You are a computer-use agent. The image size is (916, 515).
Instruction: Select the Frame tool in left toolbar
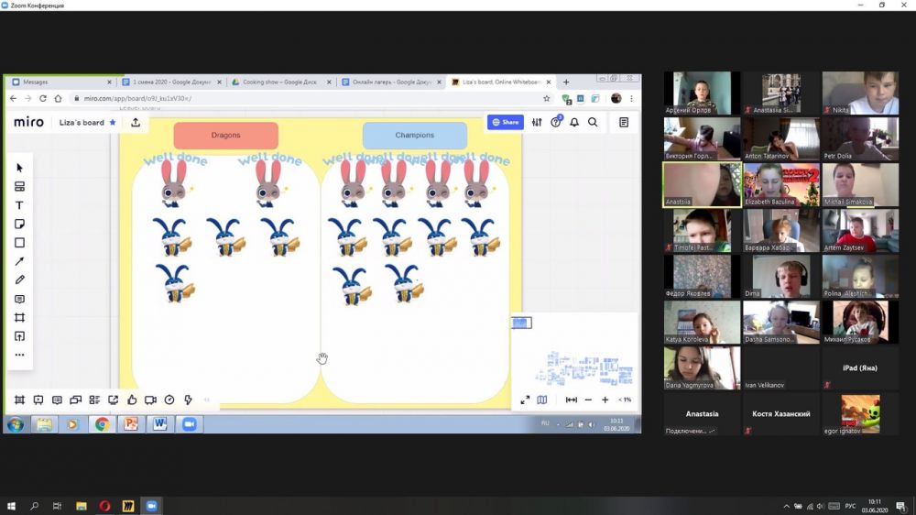[19, 317]
